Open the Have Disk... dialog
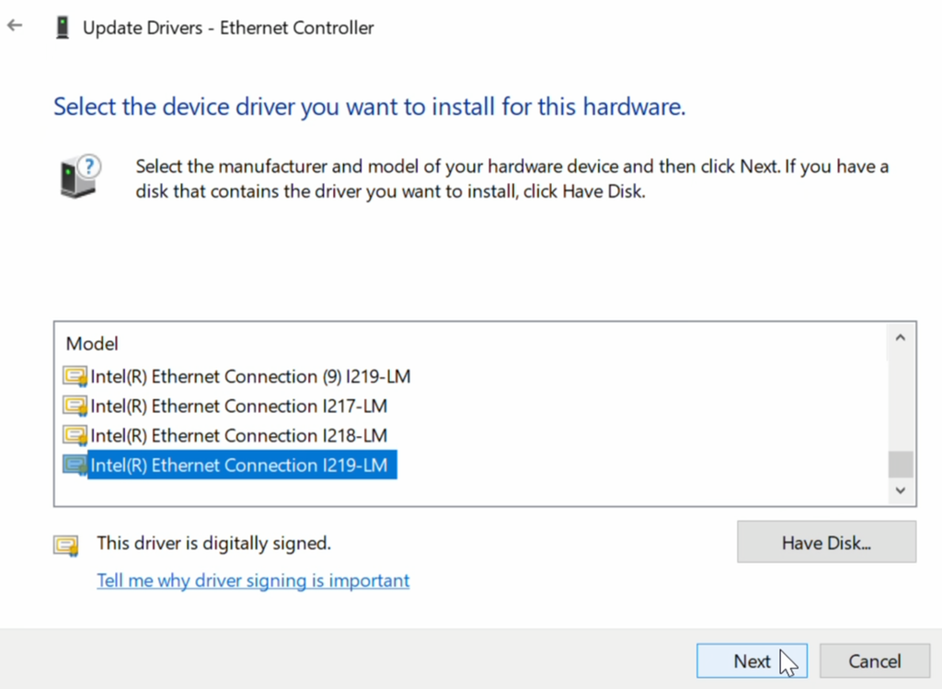 (x=827, y=543)
